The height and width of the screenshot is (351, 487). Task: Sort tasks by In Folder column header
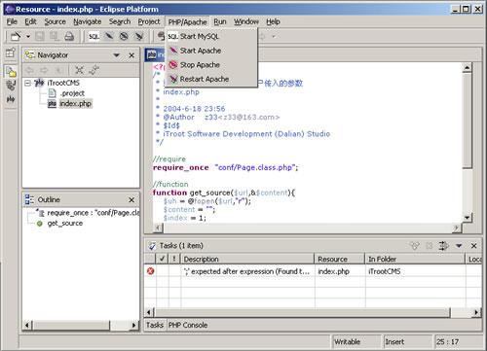click(415, 259)
